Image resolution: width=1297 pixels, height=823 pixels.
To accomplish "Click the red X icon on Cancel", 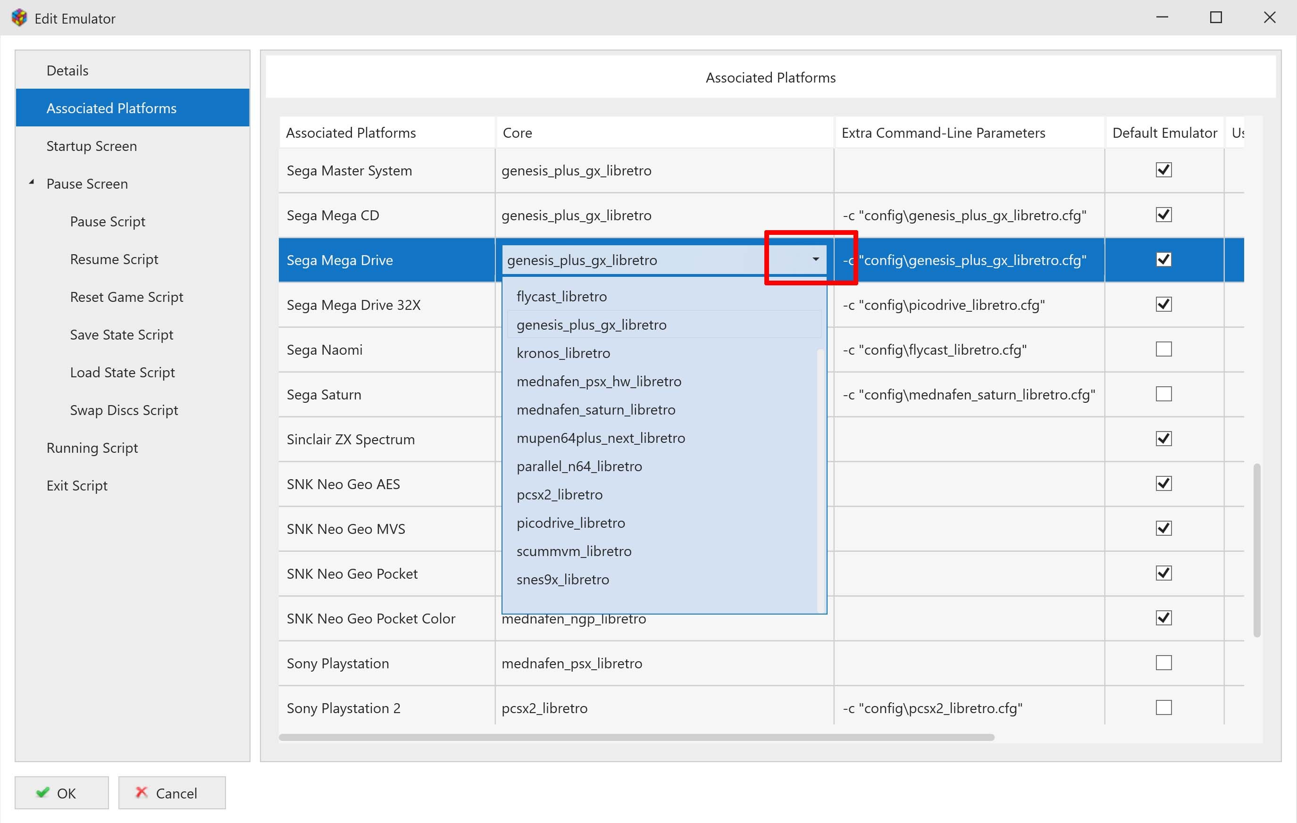I will [141, 792].
